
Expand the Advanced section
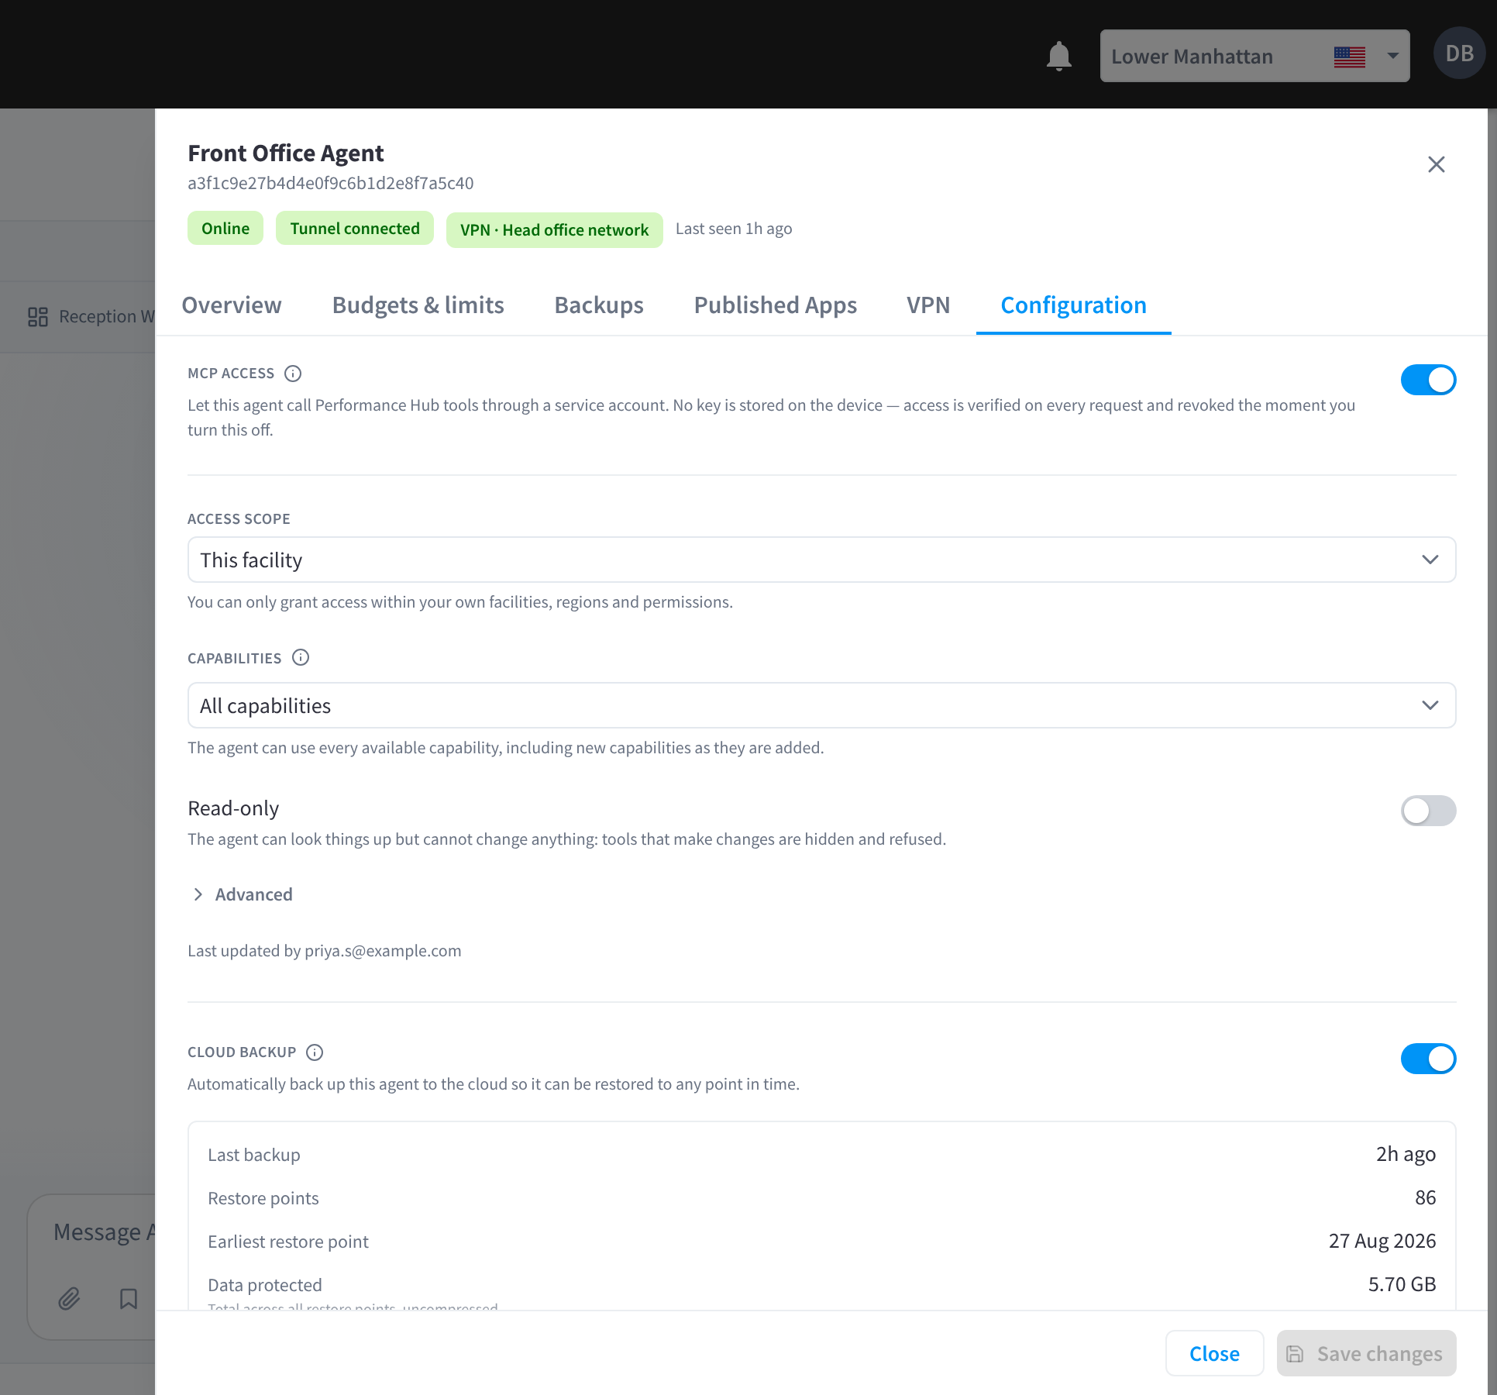[242, 894]
